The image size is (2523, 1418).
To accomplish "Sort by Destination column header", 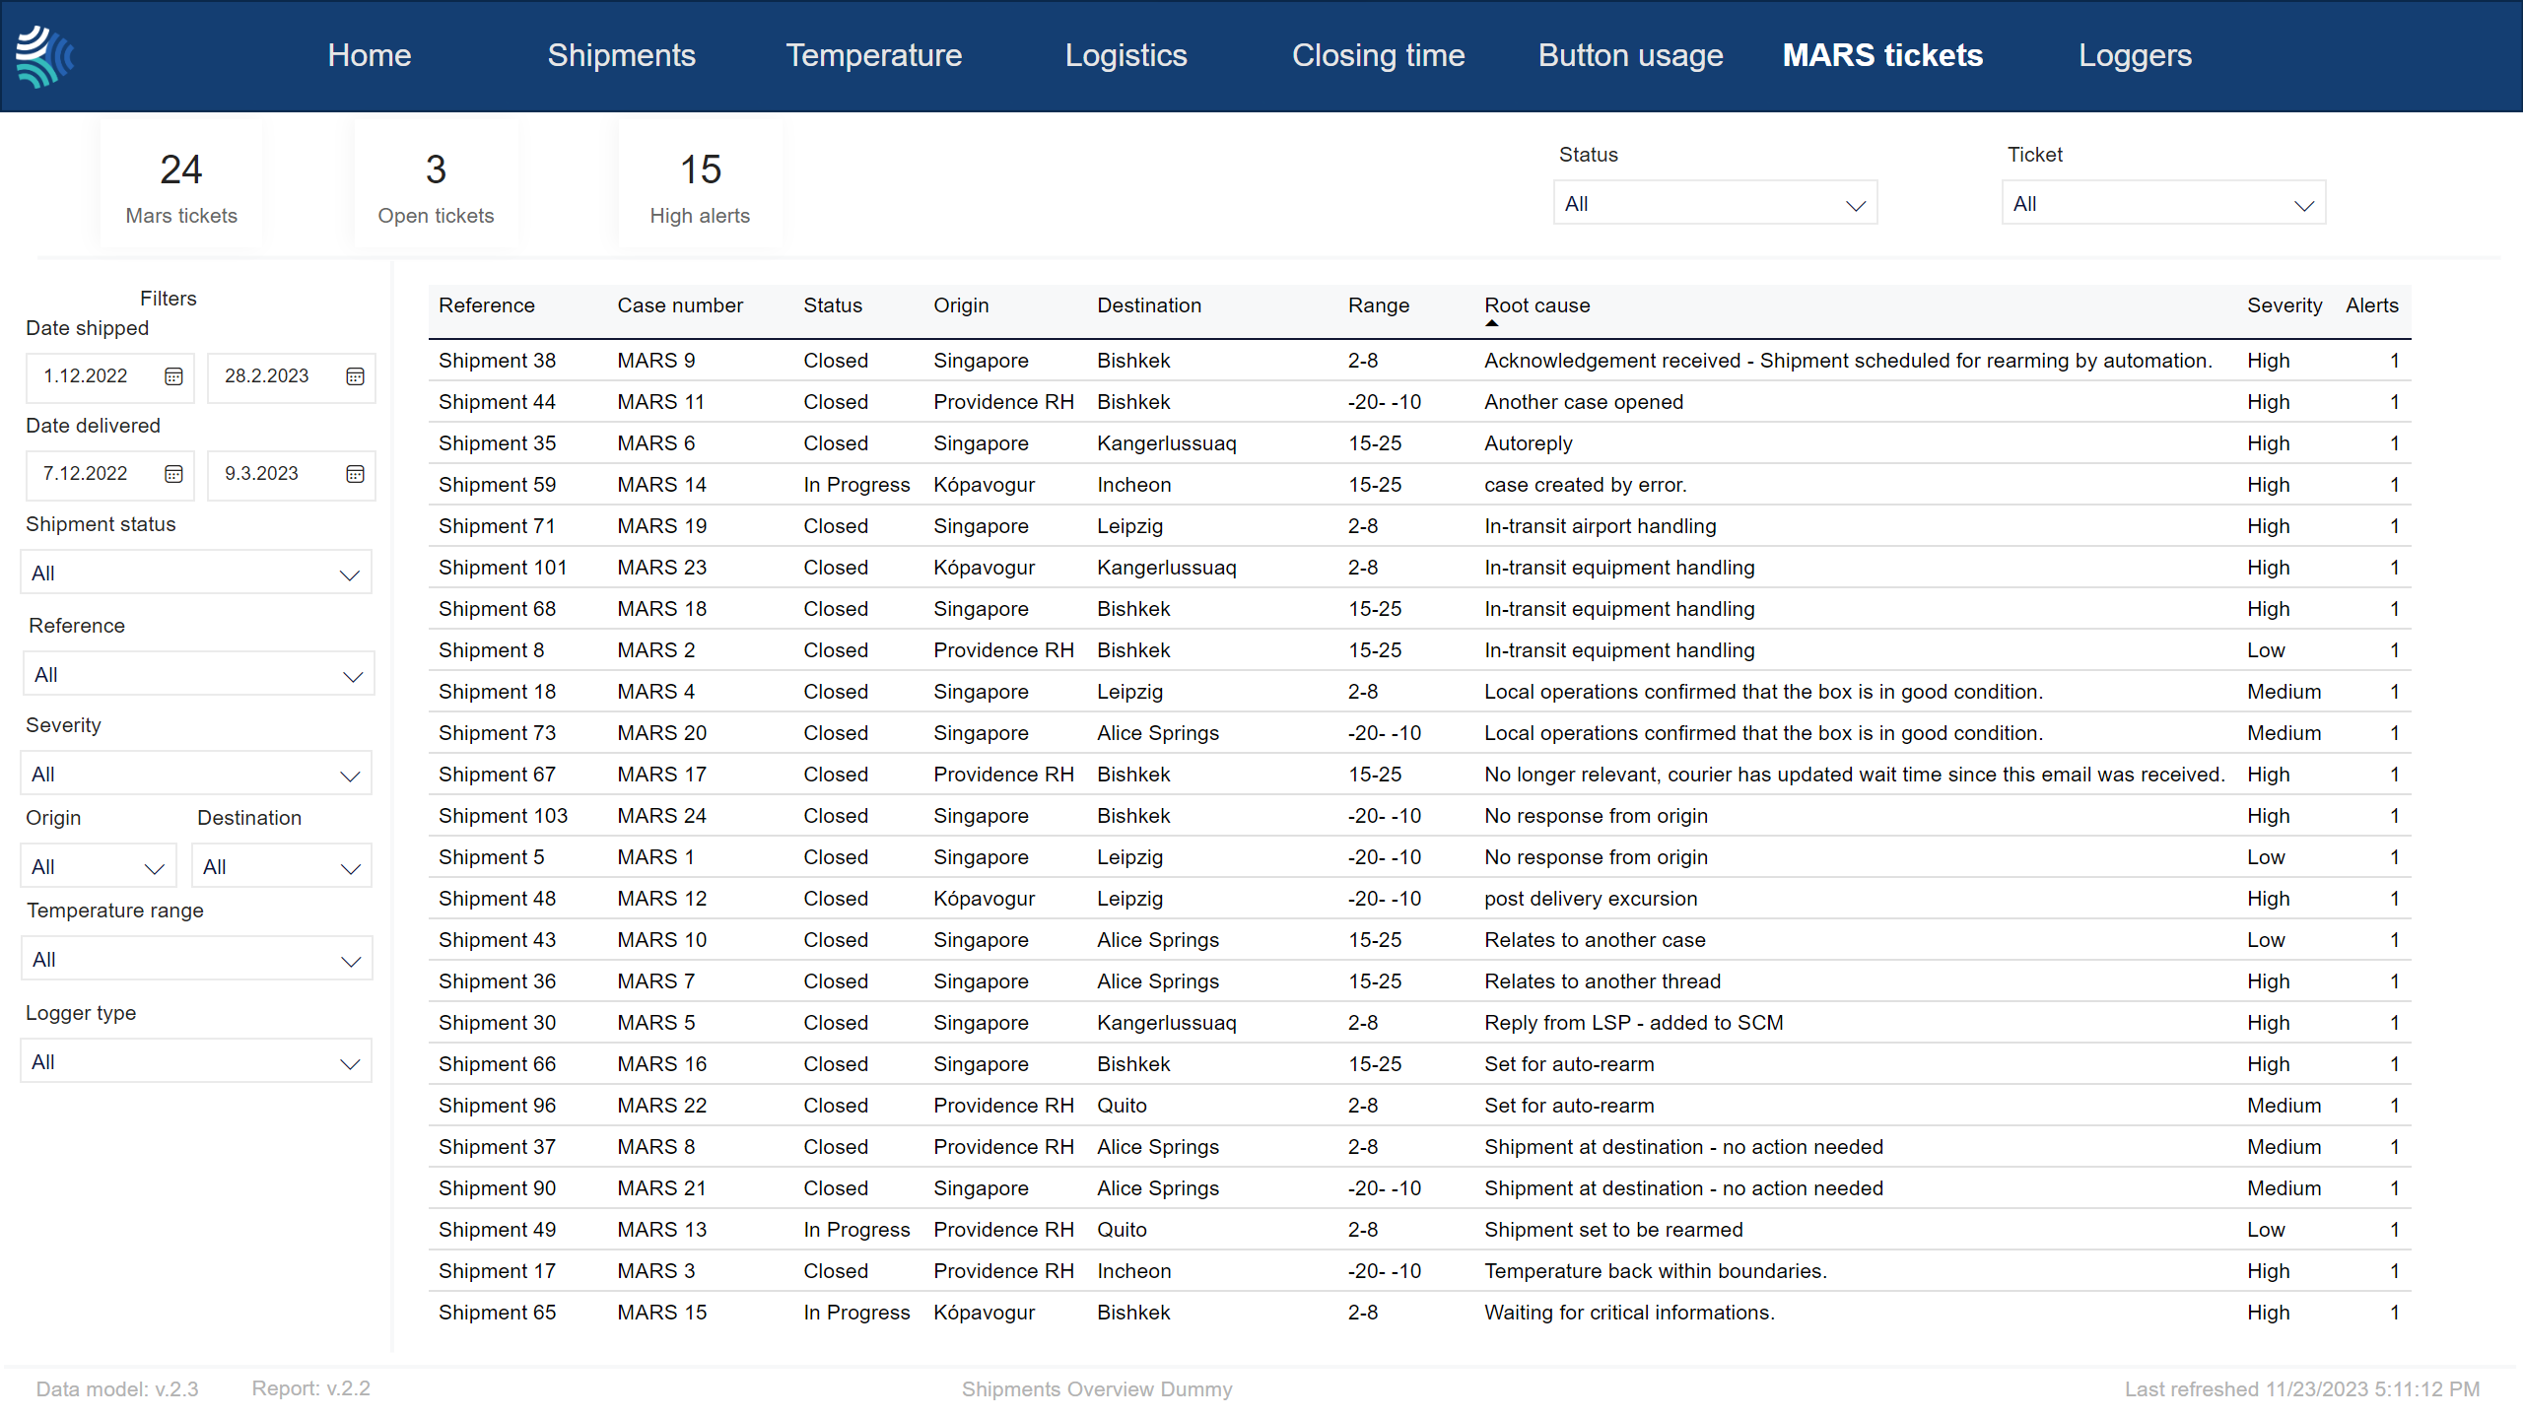I will coord(1149,305).
